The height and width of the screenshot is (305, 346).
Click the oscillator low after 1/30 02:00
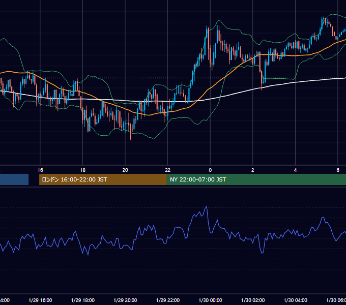(x=262, y=253)
